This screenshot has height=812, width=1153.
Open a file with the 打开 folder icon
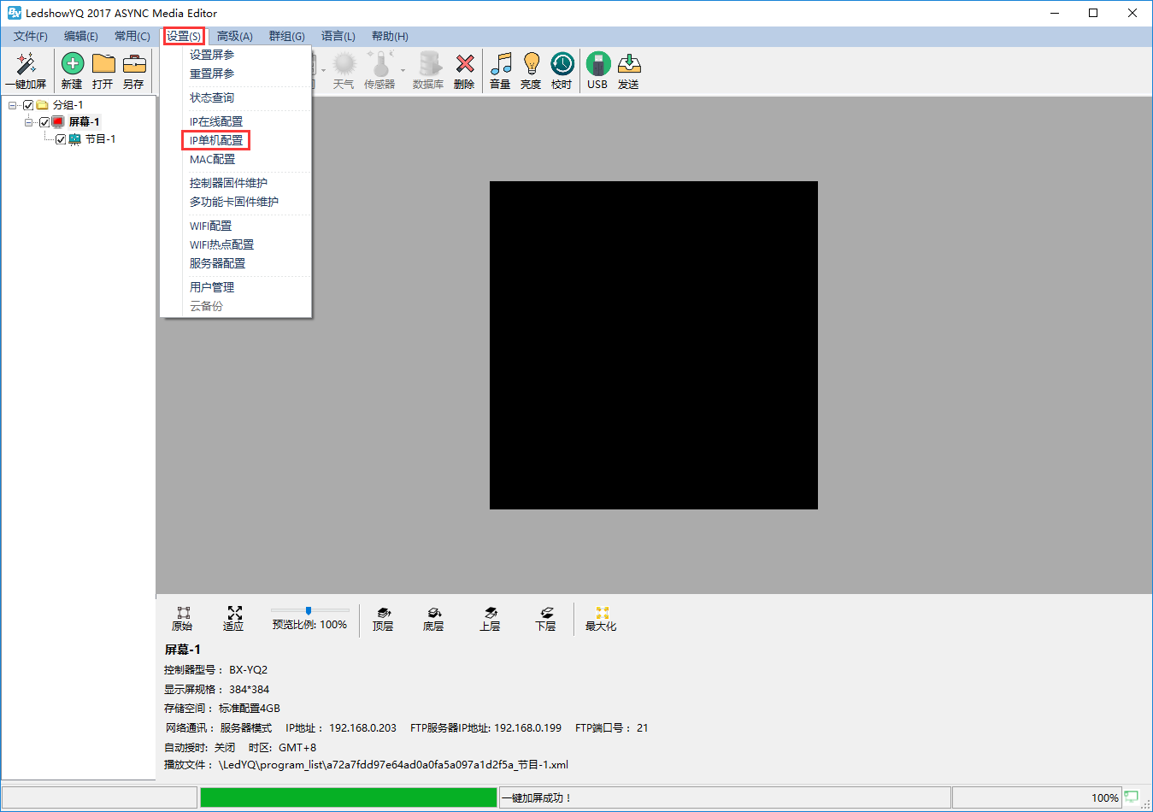103,65
